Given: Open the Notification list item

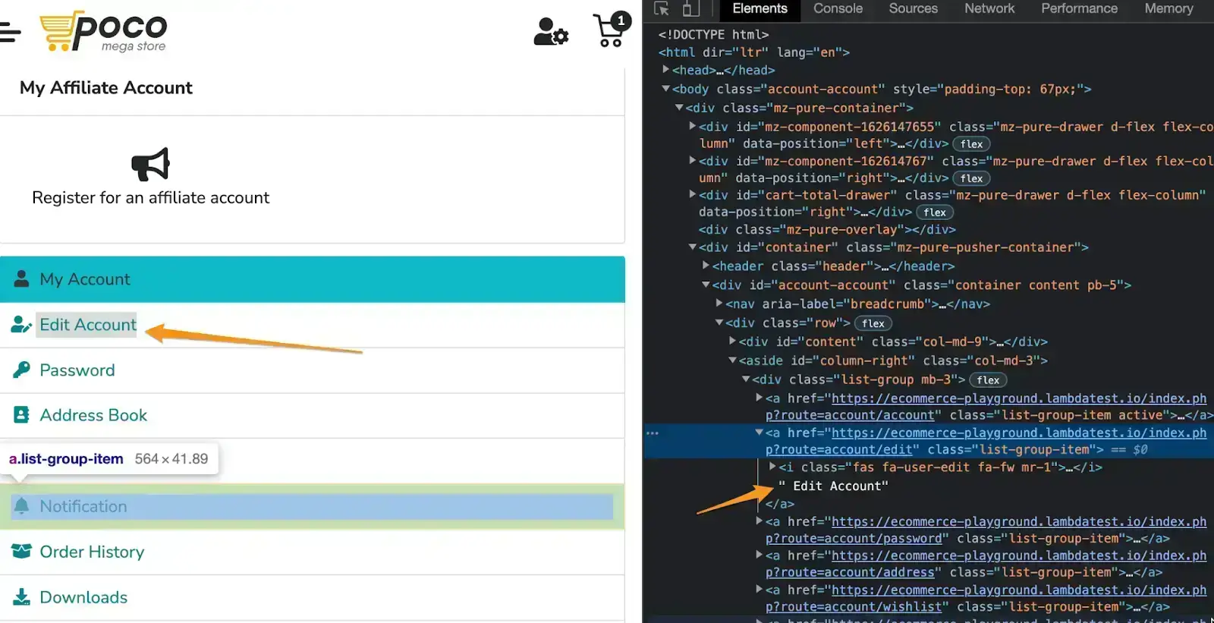Looking at the screenshot, I should click(x=312, y=506).
